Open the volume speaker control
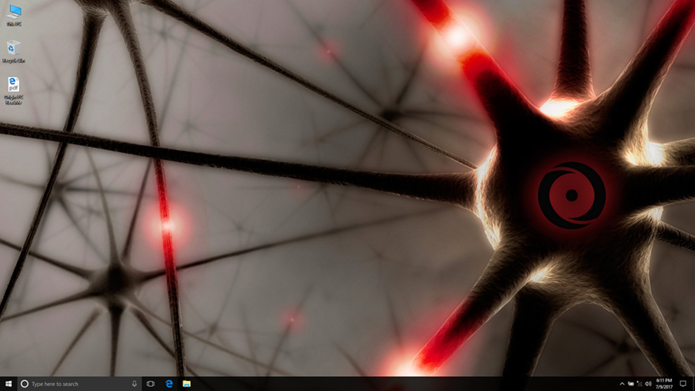The height and width of the screenshot is (391, 695). (x=648, y=384)
